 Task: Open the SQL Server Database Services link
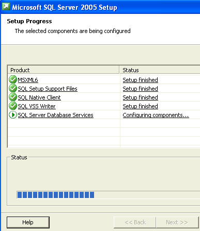(x=56, y=115)
